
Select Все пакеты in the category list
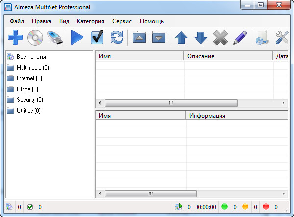pyautogui.click(x=31, y=57)
